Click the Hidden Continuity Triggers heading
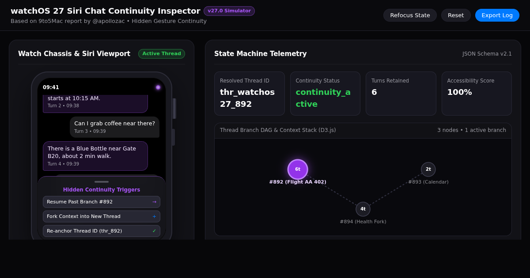The height and width of the screenshot is (278, 530). [x=102, y=190]
